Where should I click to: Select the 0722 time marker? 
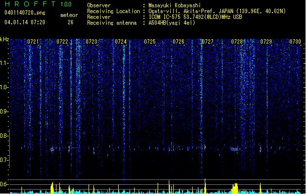(62, 42)
